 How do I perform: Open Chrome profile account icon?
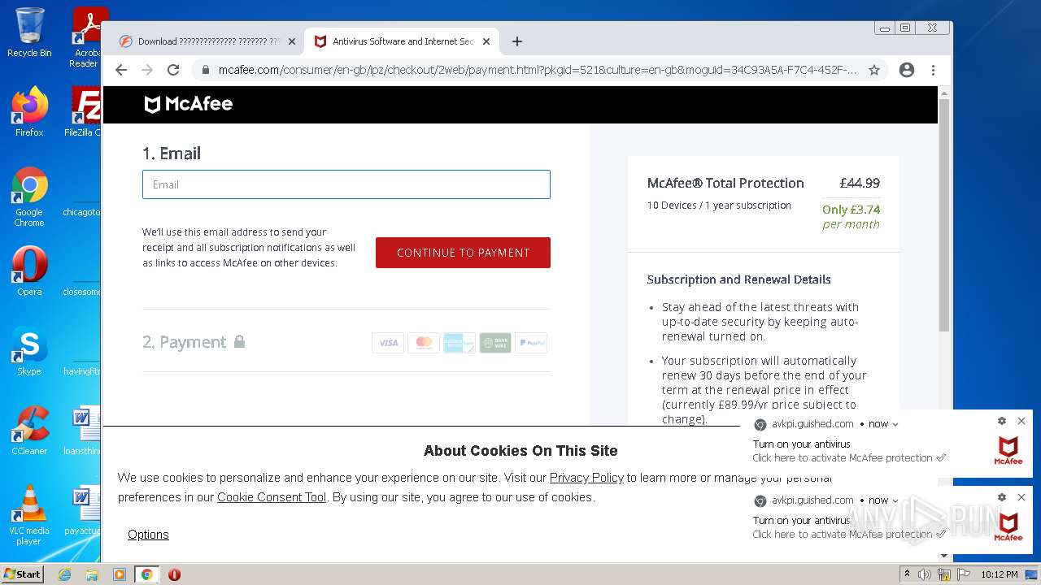907,70
